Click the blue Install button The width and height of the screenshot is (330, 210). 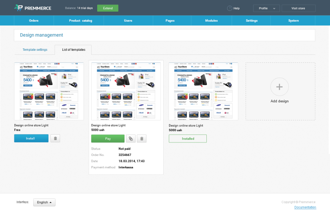(x=31, y=138)
